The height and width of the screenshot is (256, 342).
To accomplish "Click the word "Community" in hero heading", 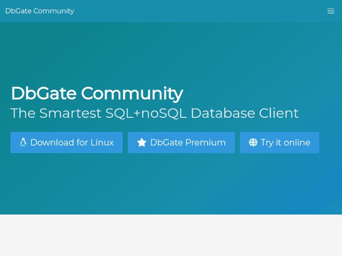I will tap(132, 93).
